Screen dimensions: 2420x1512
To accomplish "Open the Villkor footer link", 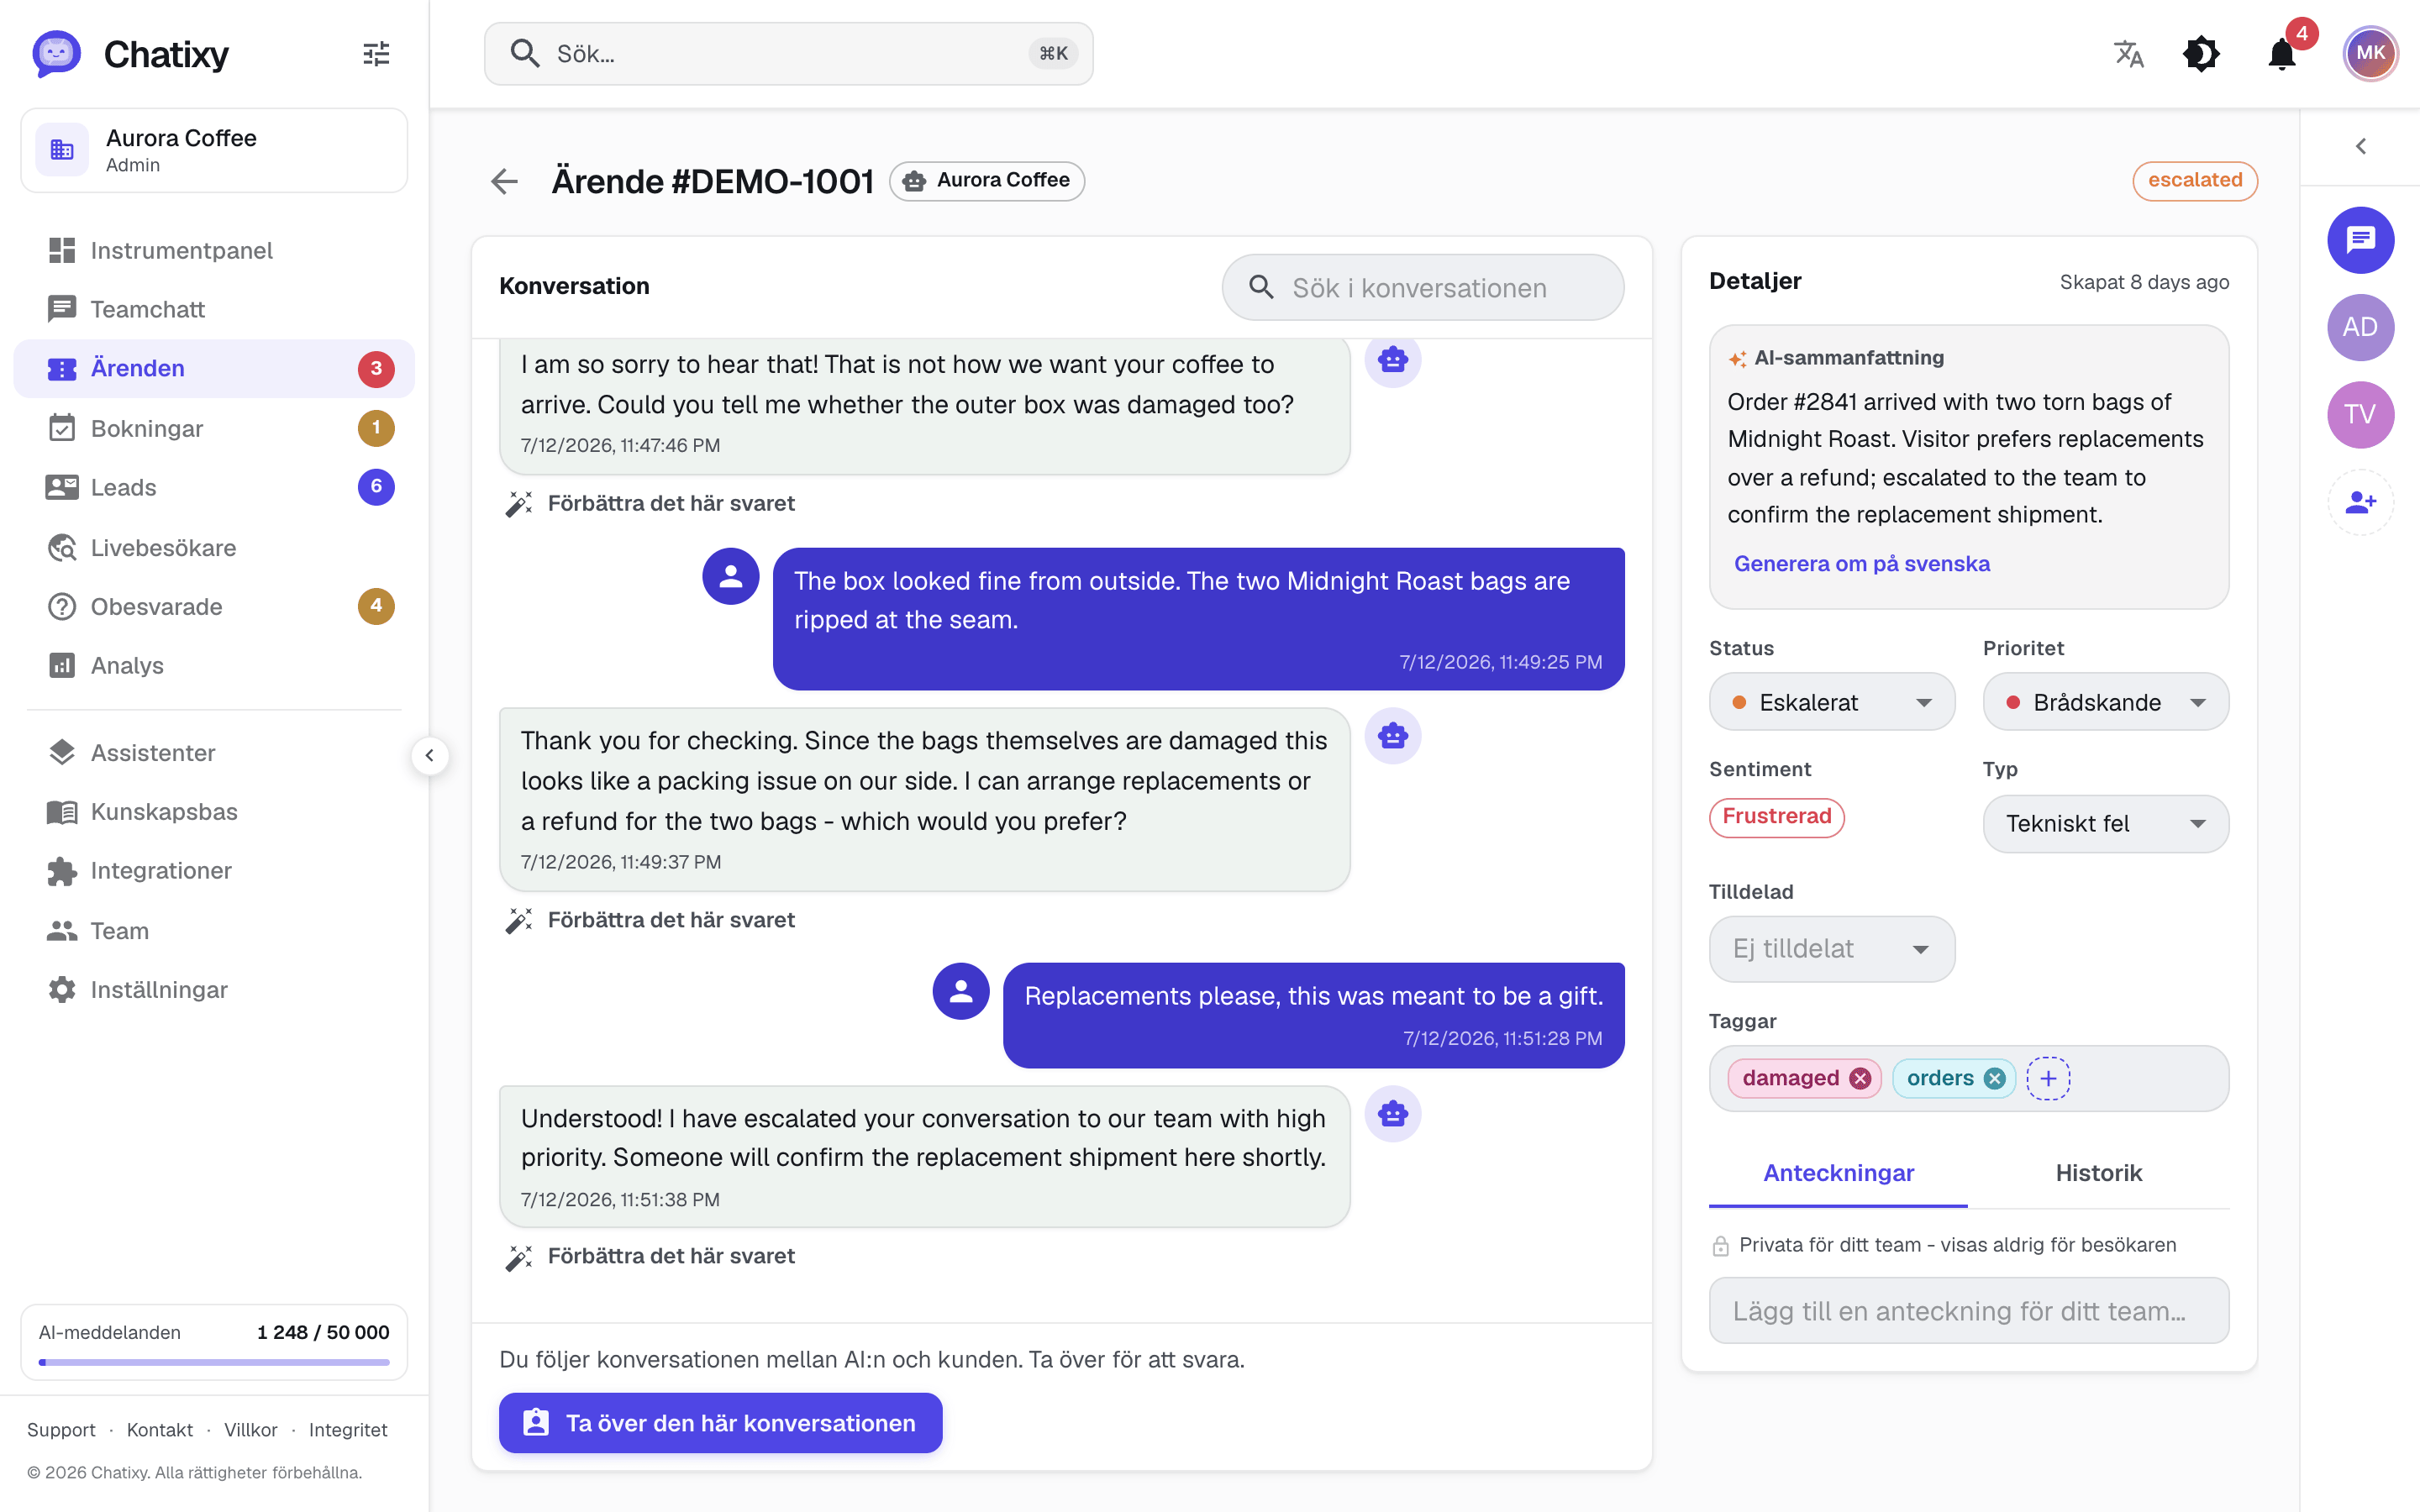I will coord(250,1430).
